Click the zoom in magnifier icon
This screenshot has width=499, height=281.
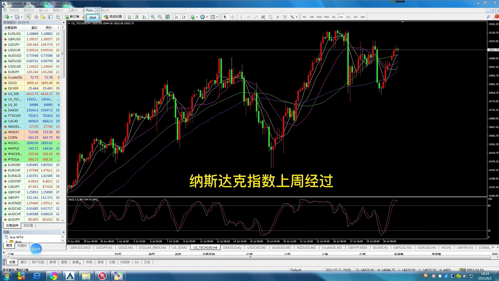(153, 17)
